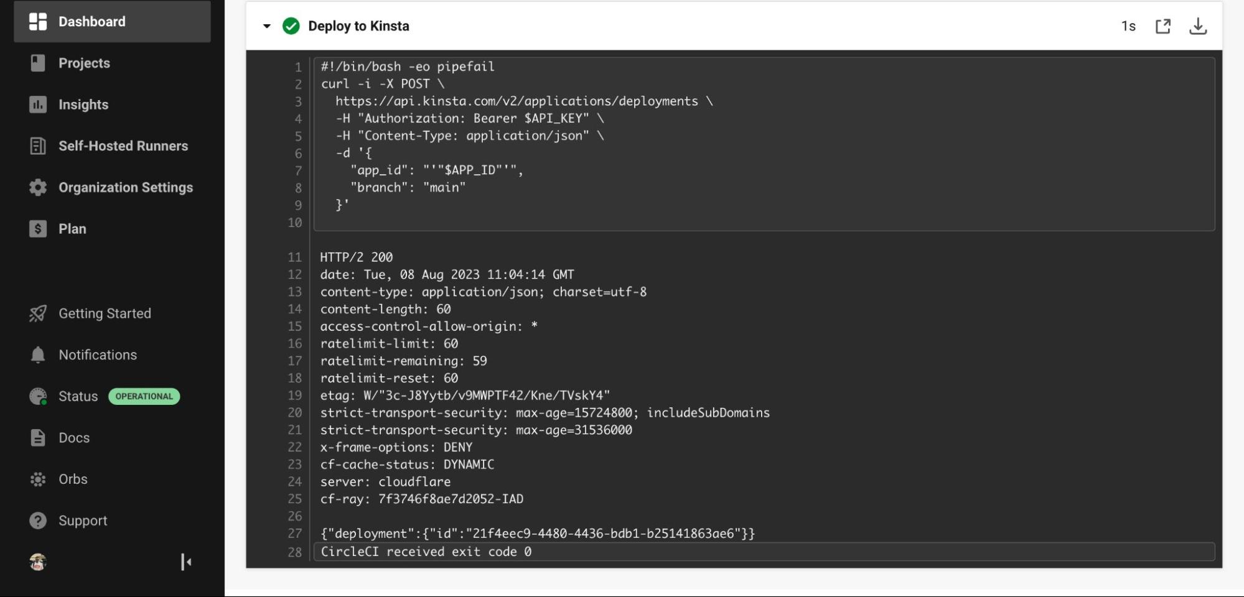Screen dimensions: 1244x597
Task: Click the Dashboard grid icon
Action: (x=38, y=22)
